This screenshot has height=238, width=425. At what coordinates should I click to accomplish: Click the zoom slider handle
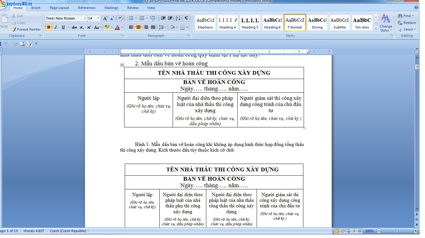point(397,231)
